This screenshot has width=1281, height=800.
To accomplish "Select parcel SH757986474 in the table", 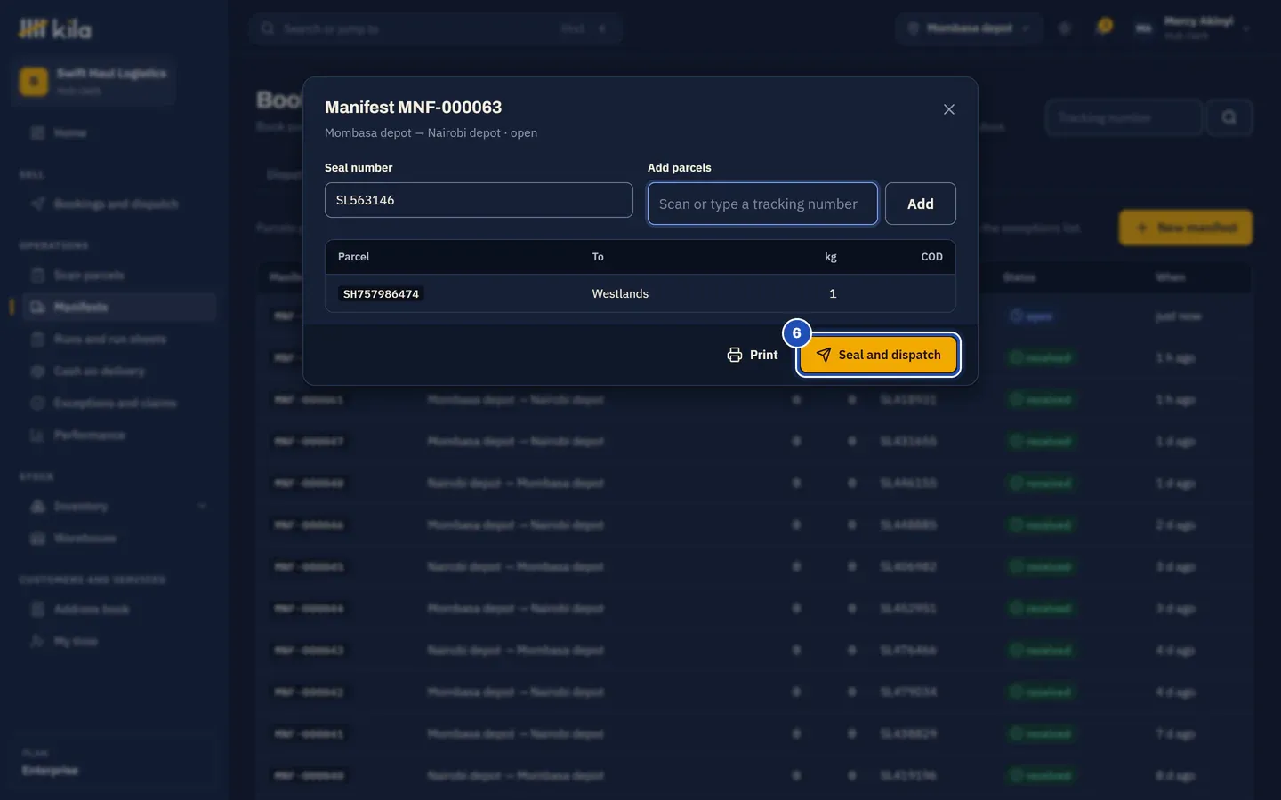I will [x=381, y=293].
